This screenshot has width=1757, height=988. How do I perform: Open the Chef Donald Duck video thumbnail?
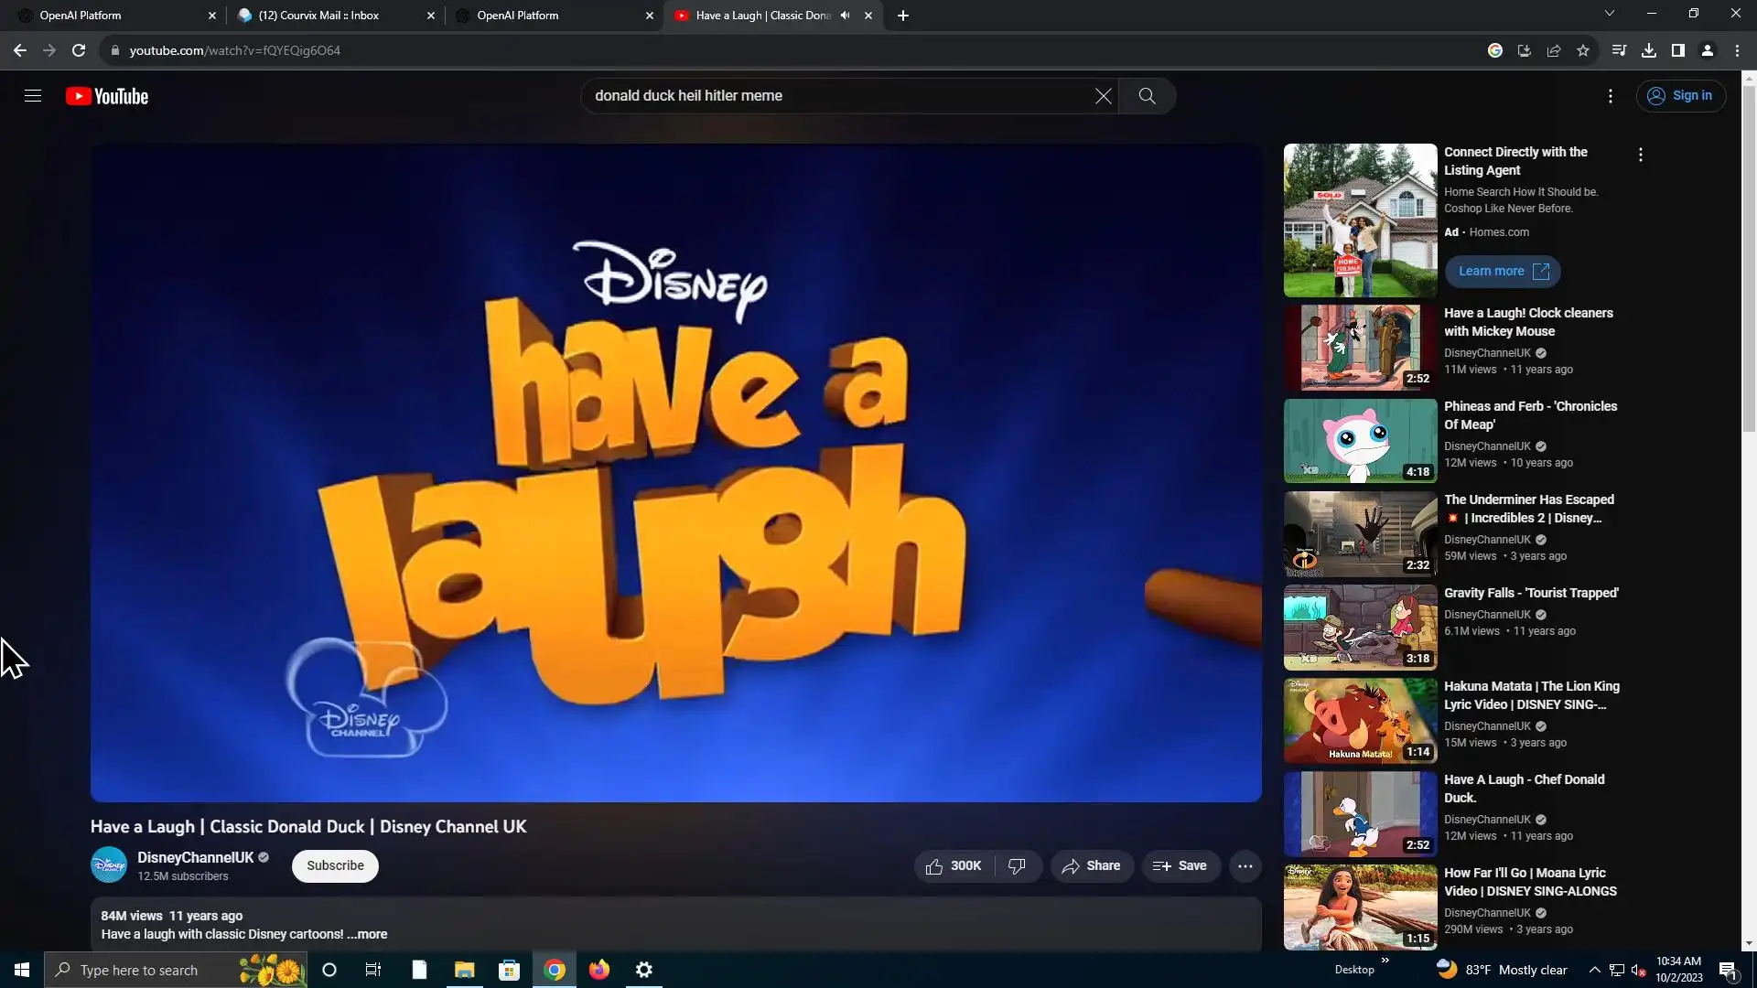click(x=1360, y=813)
